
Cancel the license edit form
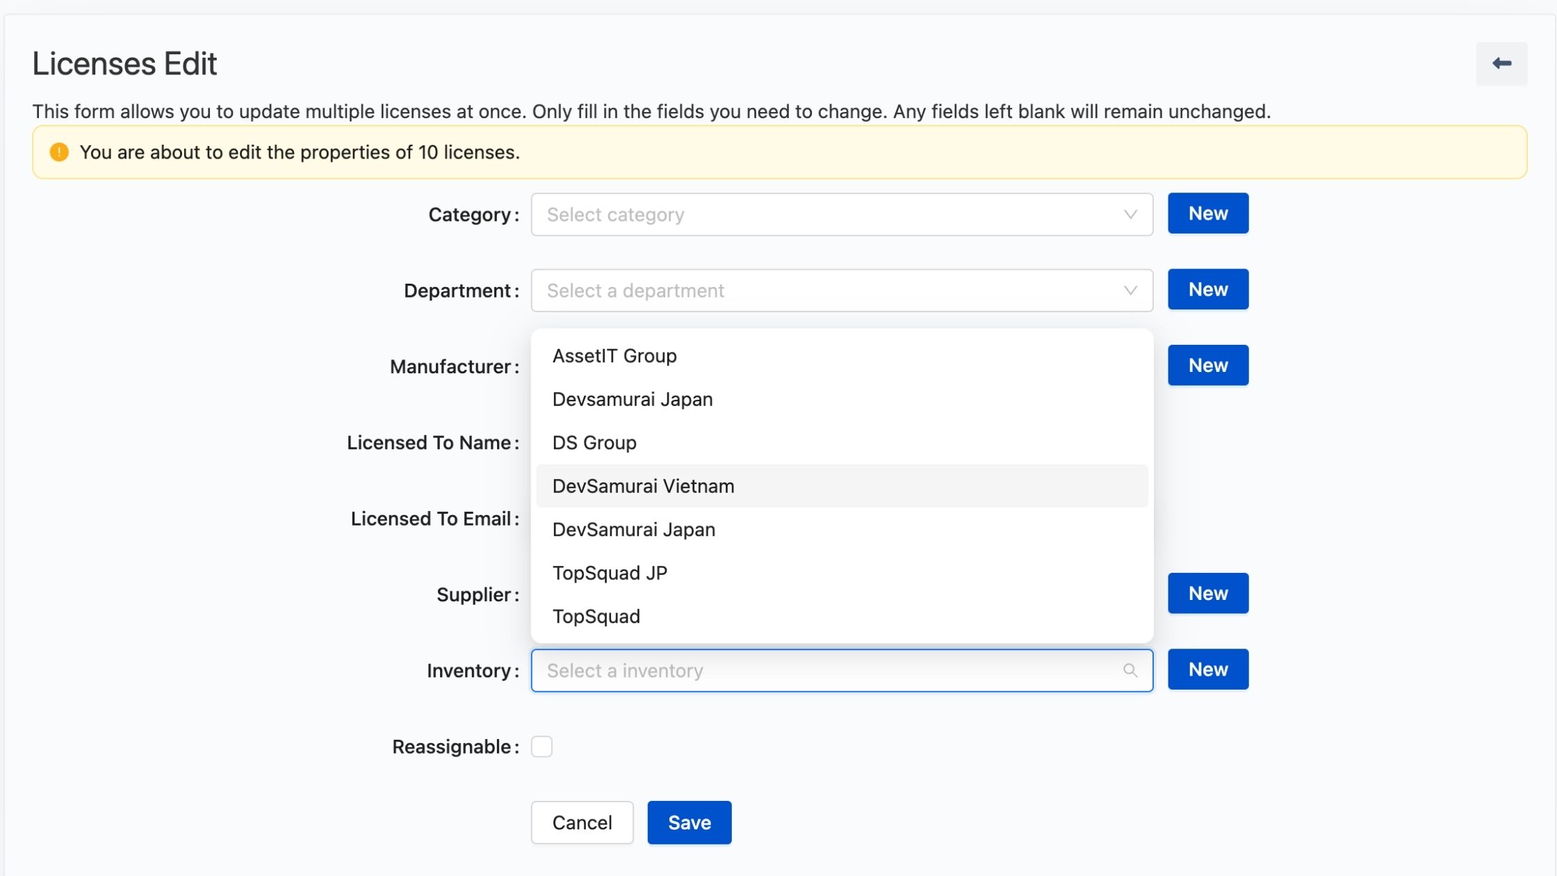pos(582,822)
